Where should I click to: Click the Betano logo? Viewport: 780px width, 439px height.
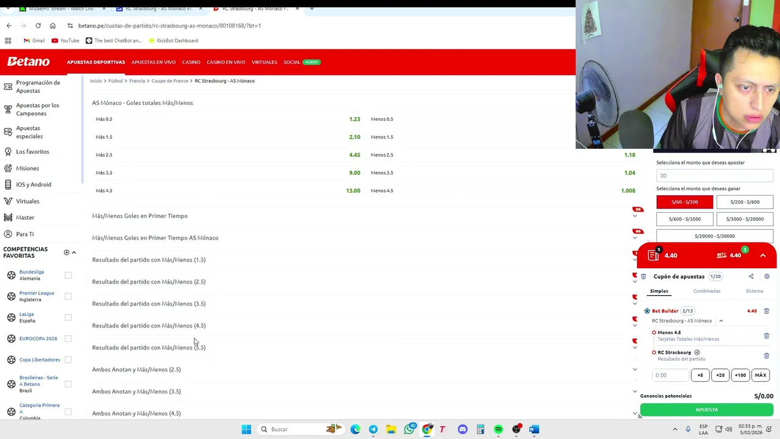click(x=28, y=62)
